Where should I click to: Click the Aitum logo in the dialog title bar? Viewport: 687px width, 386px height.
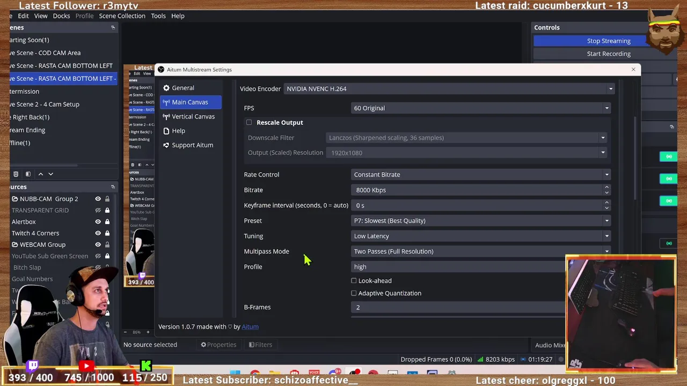(161, 70)
